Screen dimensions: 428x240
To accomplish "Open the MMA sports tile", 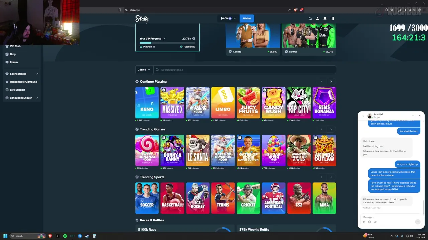I will pyautogui.click(x=324, y=198).
